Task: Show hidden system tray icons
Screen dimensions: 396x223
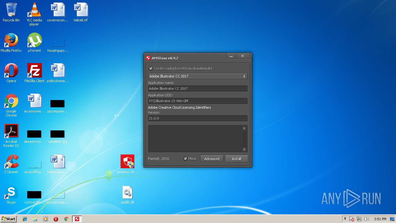Action: [x=345, y=219]
